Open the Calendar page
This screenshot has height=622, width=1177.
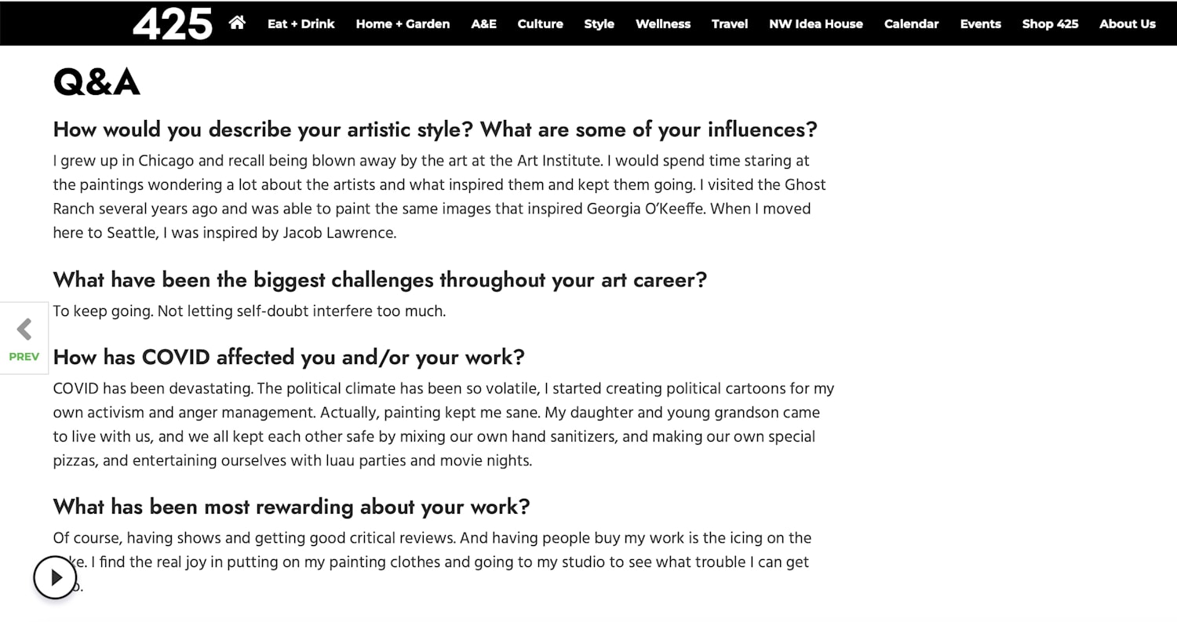(x=911, y=24)
